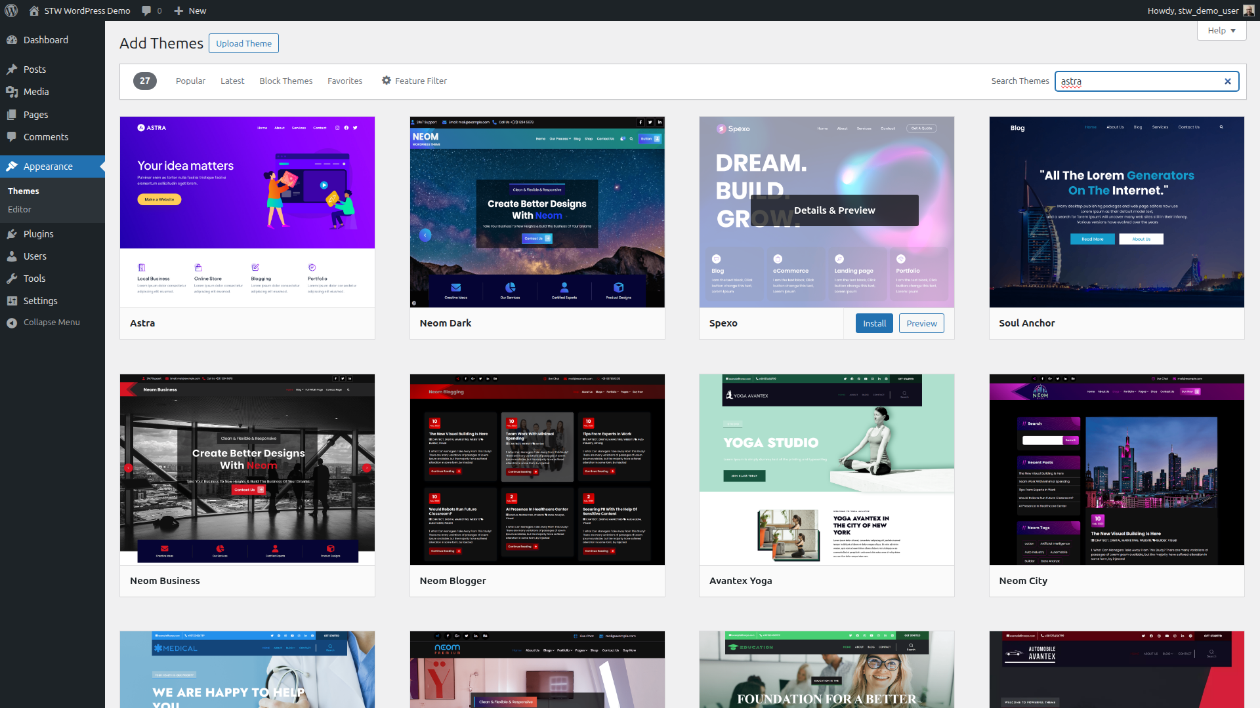
Task: Click the Posts pushpin icon
Action: pos(12,69)
